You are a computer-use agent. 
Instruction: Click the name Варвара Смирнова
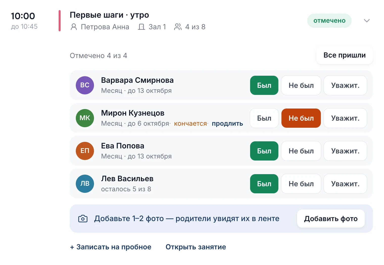click(x=137, y=80)
